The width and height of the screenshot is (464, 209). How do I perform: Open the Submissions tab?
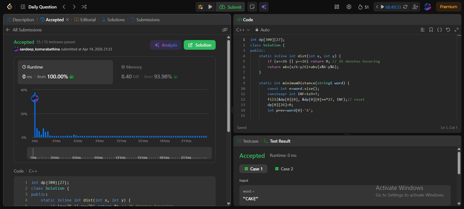tap(145, 20)
